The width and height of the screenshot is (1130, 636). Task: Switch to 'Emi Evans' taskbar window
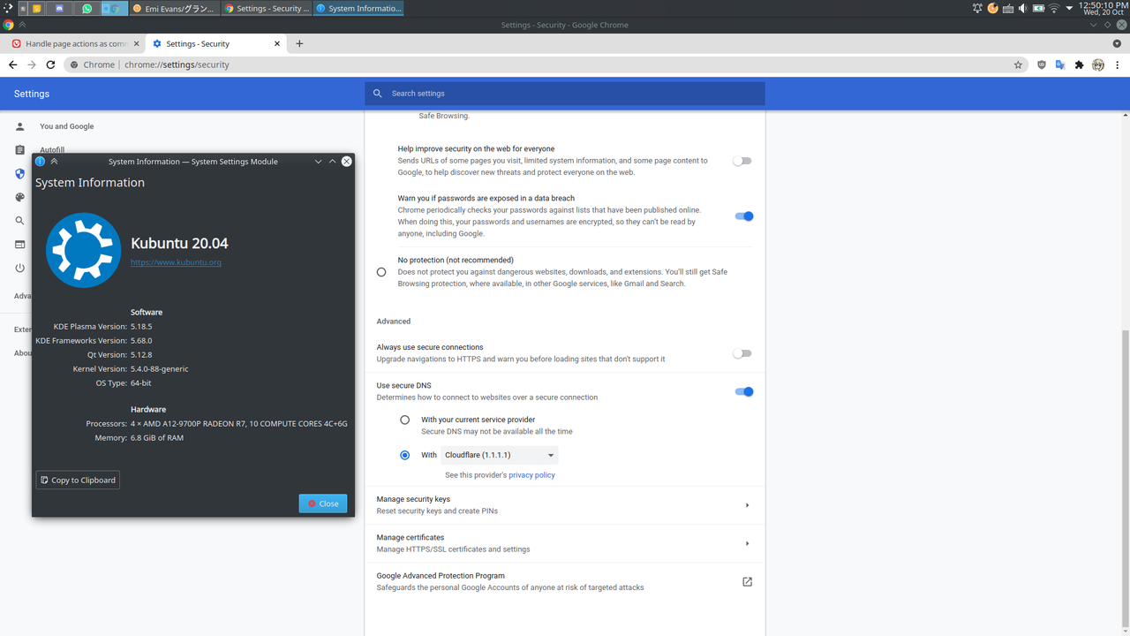coord(174,8)
